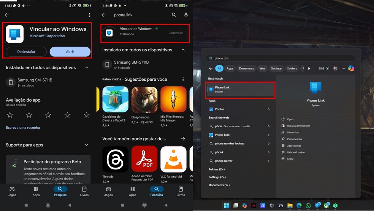The image size is (374, 211).
Task: Collapse 'Instalado em todos os dispositivos' on search screen
Action: (183, 50)
